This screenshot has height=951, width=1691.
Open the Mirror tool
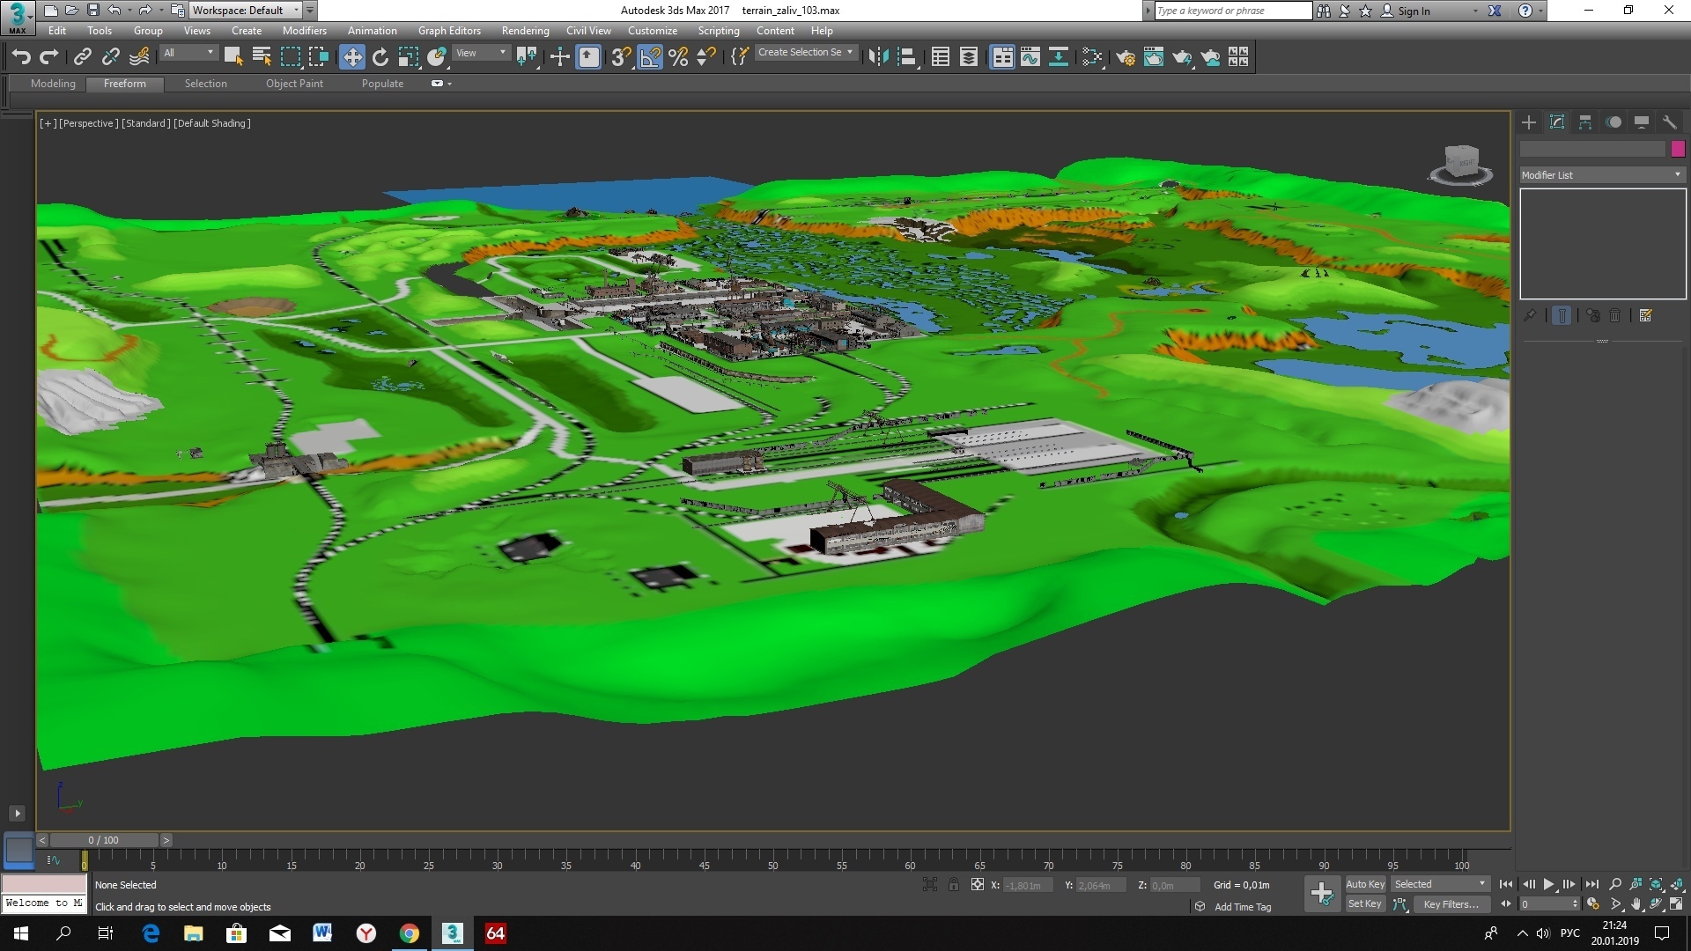(878, 57)
